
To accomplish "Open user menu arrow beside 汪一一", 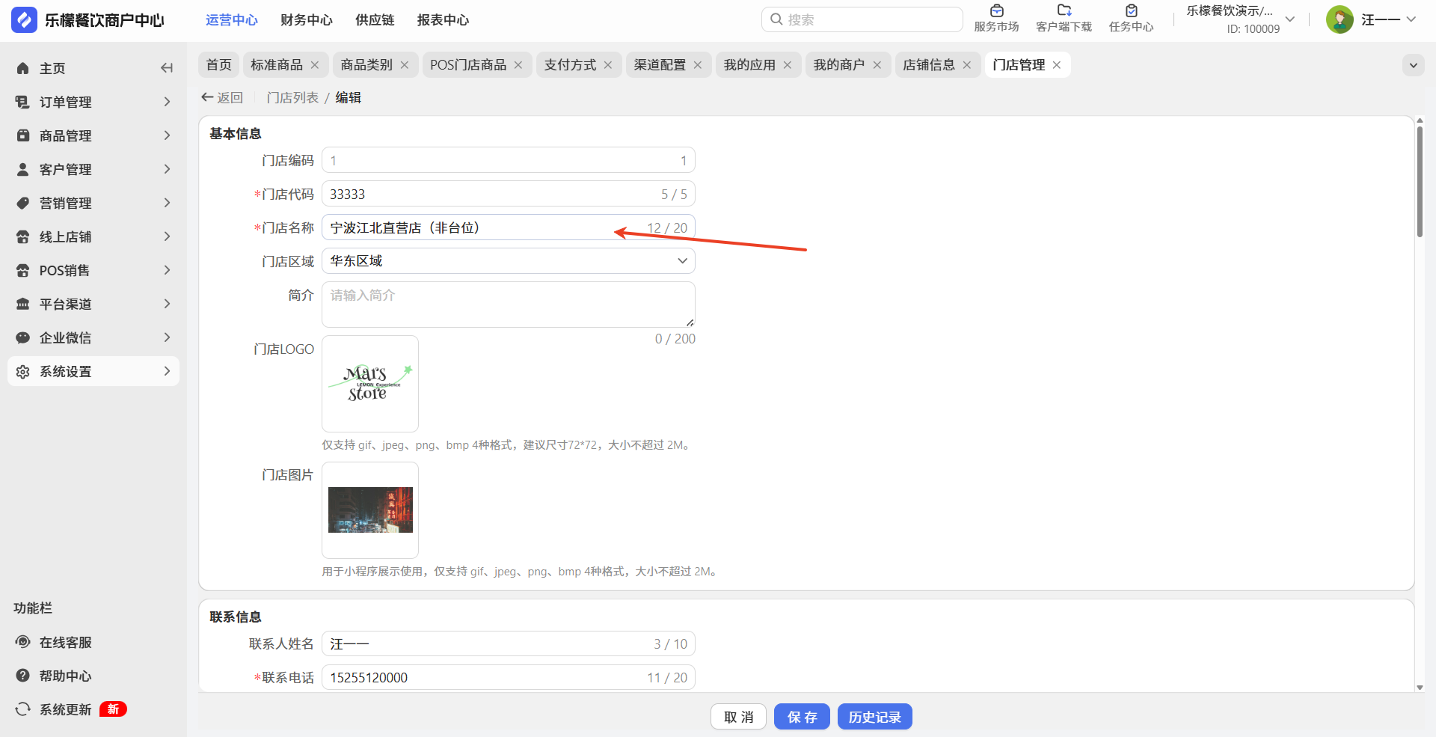I will coord(1411,19).
